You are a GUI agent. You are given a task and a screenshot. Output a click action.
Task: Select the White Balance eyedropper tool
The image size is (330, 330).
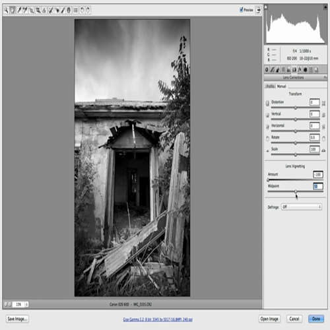19,10
